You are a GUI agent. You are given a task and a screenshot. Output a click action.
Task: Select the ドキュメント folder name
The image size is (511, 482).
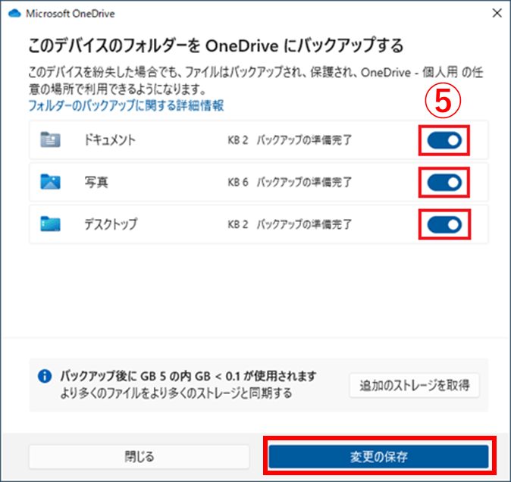click(109, 140)
